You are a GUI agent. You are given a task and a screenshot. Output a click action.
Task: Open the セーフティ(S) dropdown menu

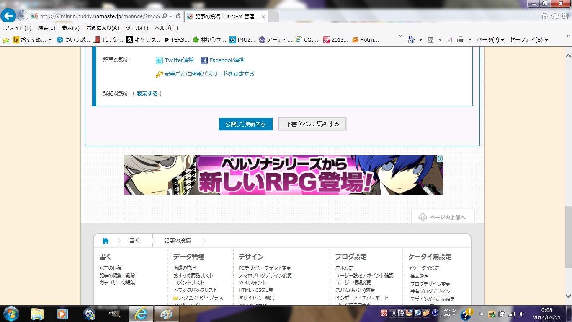(529, 40)
